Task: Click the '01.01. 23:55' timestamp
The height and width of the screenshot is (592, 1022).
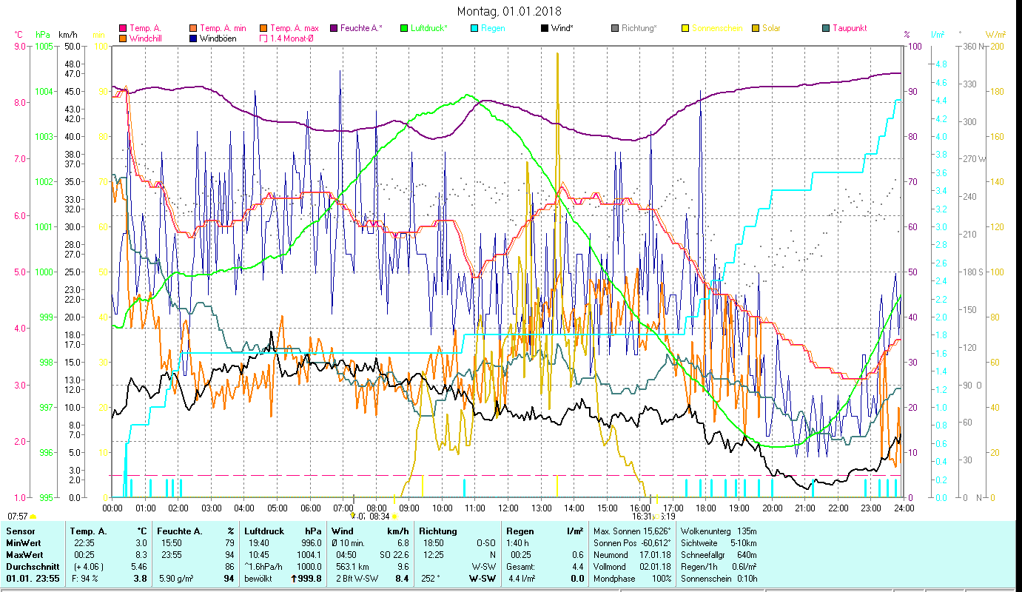Action: click(33, 578)
